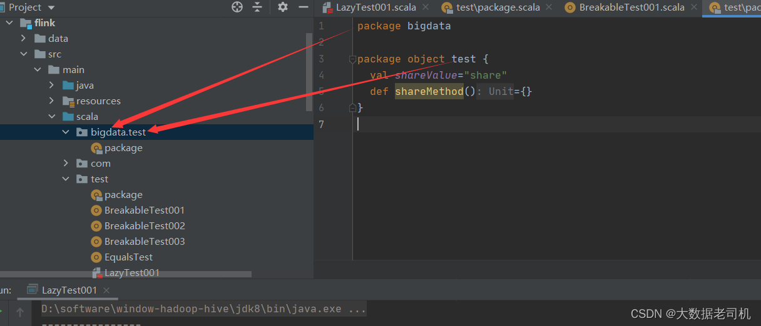The height and width of the screenshot is (326, 761).
Task: Close the LazyTest001.scala editor tab
Action: [426, 7]
